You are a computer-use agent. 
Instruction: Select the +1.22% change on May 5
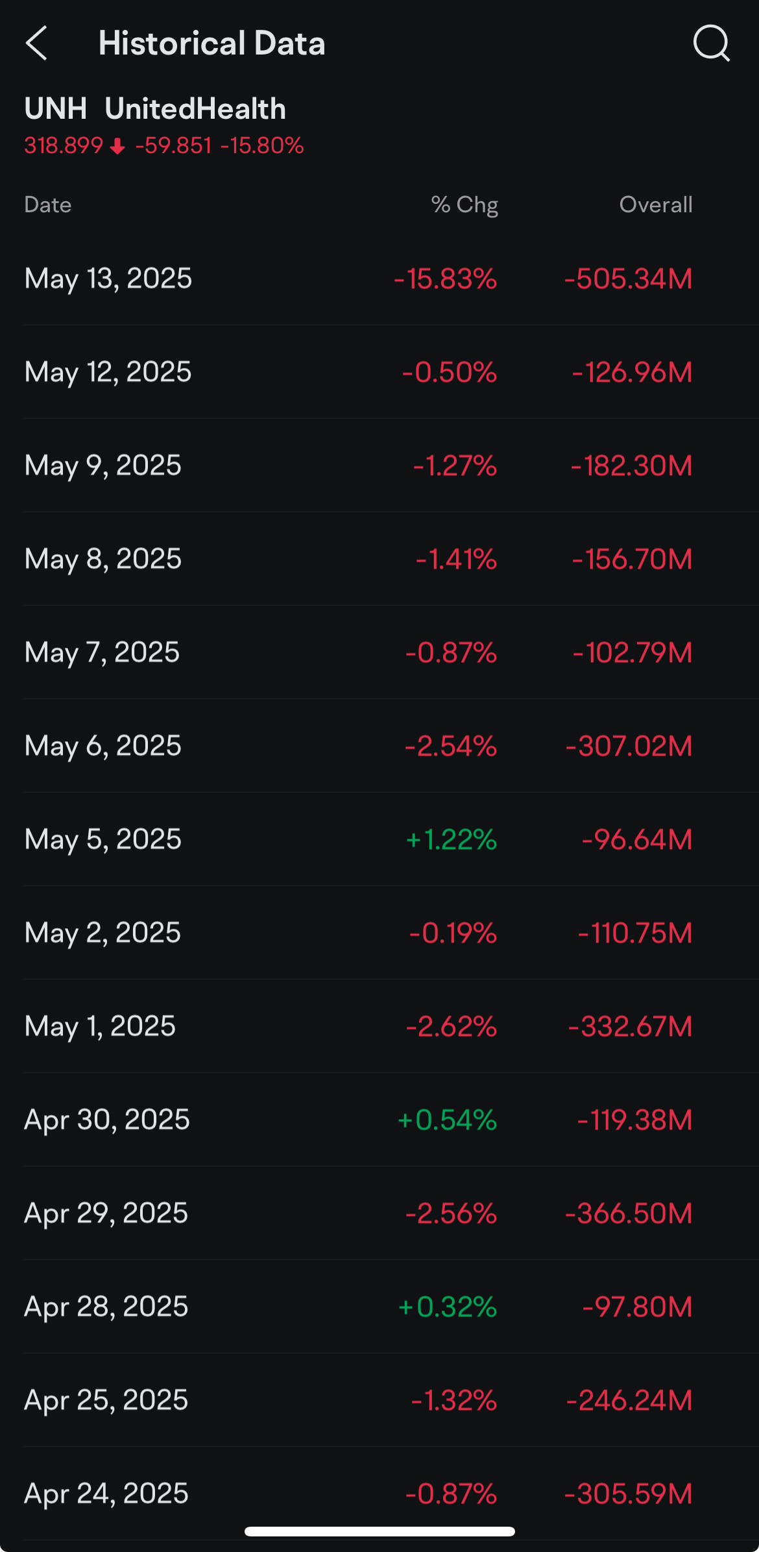tap(452, 839)
